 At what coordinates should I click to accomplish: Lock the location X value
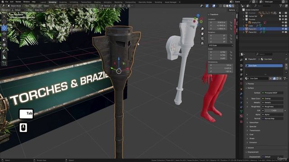click(231, 22)
